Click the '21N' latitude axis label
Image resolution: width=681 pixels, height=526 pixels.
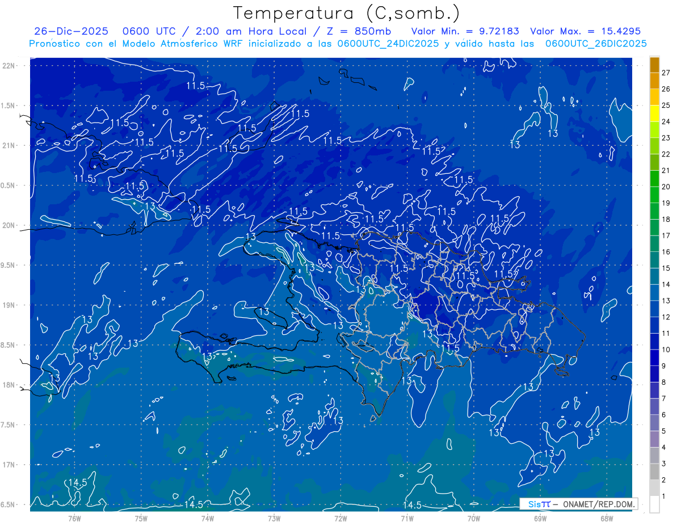[9, 145]
